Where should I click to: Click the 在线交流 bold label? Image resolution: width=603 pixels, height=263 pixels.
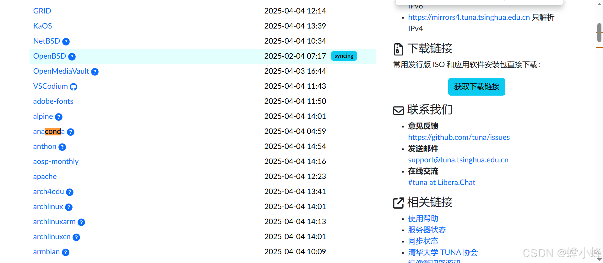[423, 171]
